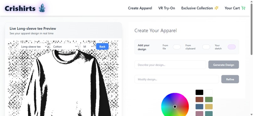Select the teal color swatch
The height and width of the screenshot is (116, 253).
point(209,113)
